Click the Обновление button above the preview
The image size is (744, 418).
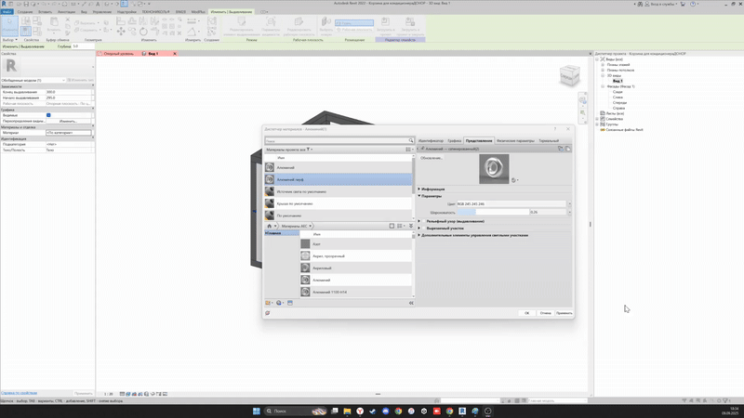432,158
